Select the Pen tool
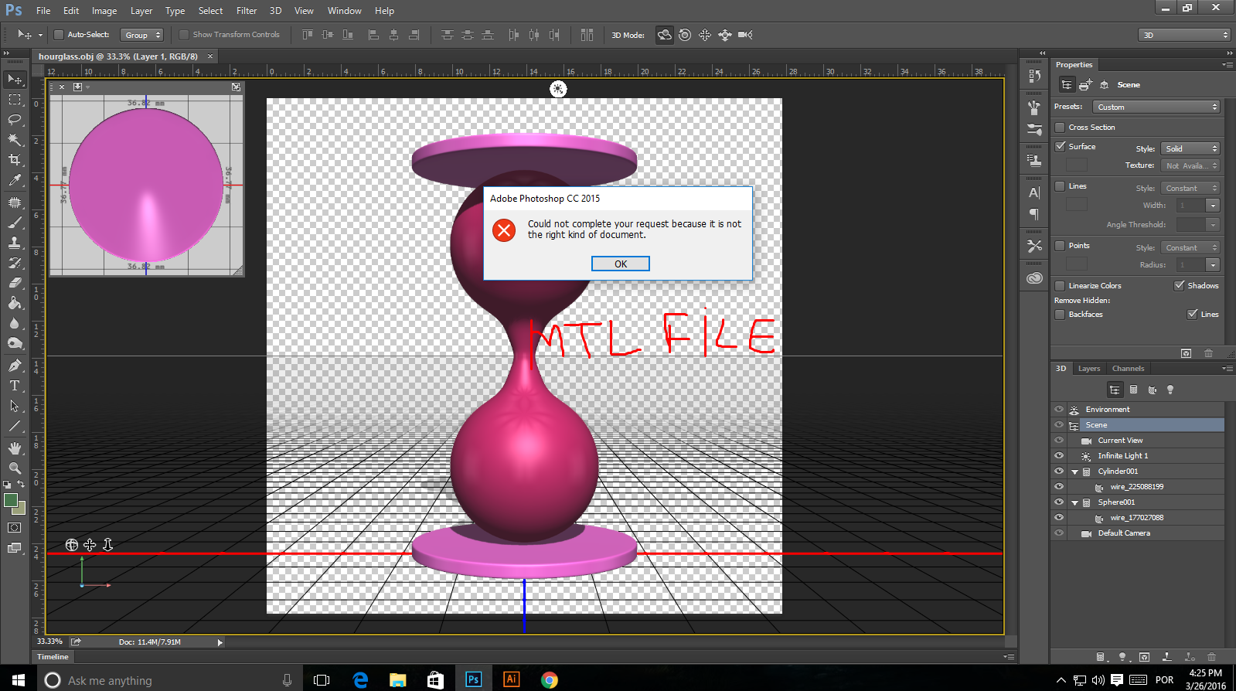This screenshot has width=1236, height=691. 15,366
